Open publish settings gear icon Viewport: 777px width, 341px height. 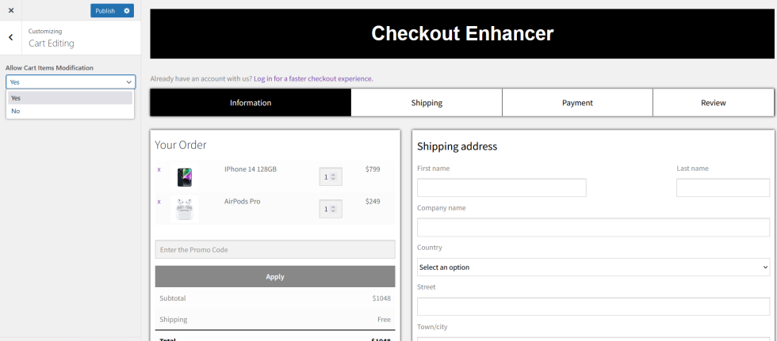tap(127, 11)
